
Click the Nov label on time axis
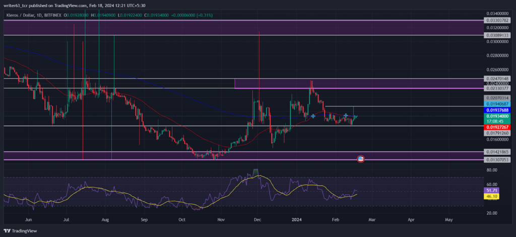pyautogui.click(x=221, y=219)
